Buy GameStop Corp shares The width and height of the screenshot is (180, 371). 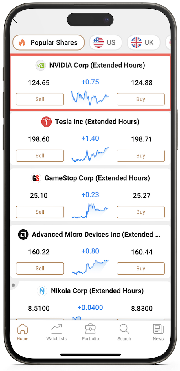tap(141, 212)
